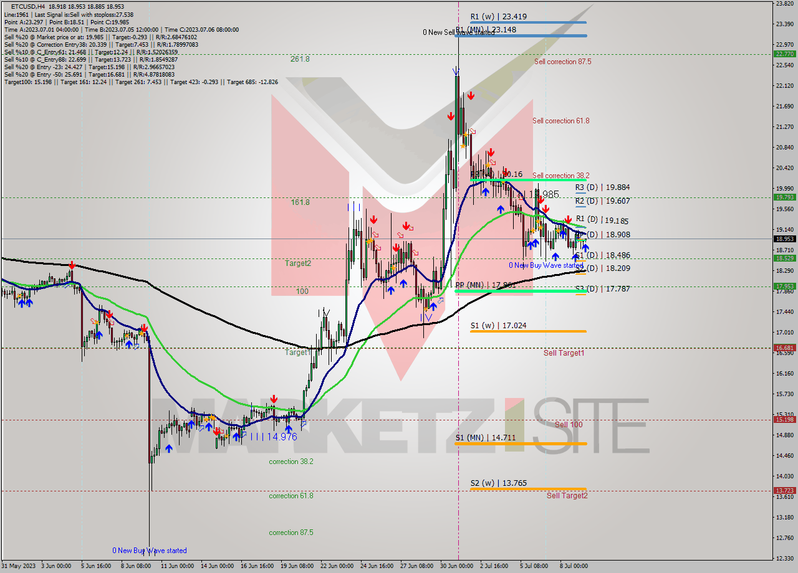This screenshot has height=573, width=798.
Task: Click the green 22.770 price axis tag
Action: [x=784, y=54]
